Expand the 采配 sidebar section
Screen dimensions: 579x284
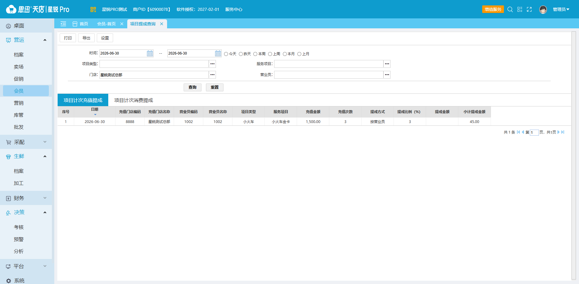point(26,142)
